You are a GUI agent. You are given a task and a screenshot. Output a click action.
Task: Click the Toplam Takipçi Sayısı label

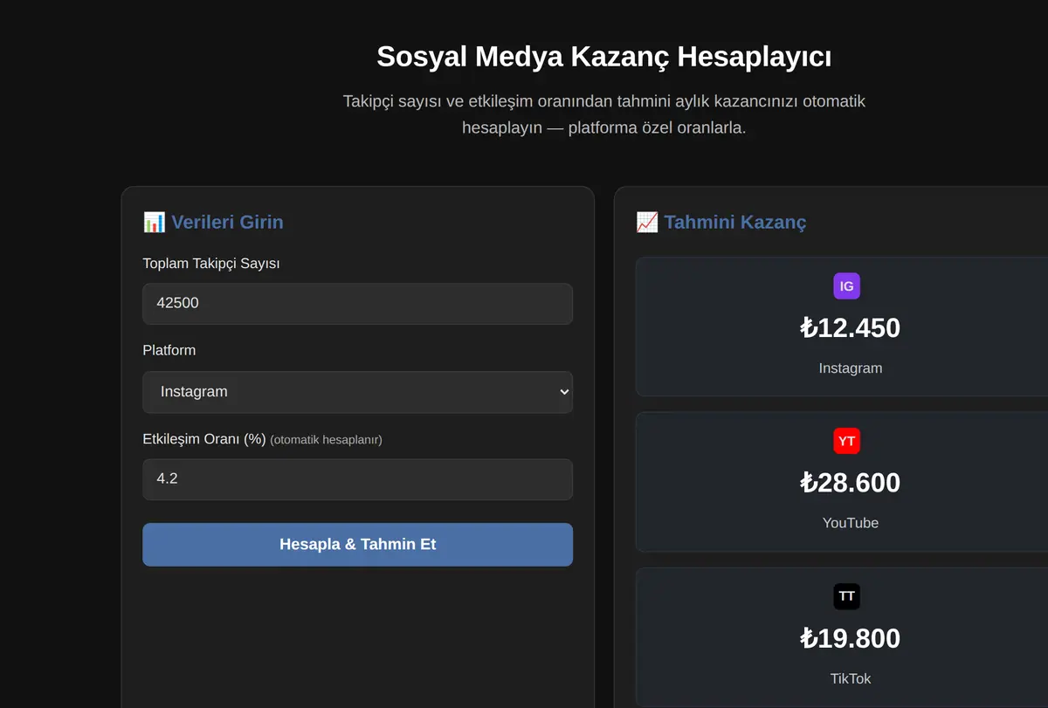(211, 263)
